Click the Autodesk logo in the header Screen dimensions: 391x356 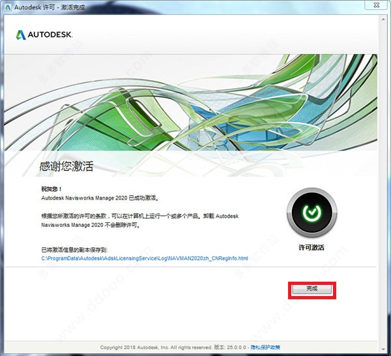coord(44,35)
